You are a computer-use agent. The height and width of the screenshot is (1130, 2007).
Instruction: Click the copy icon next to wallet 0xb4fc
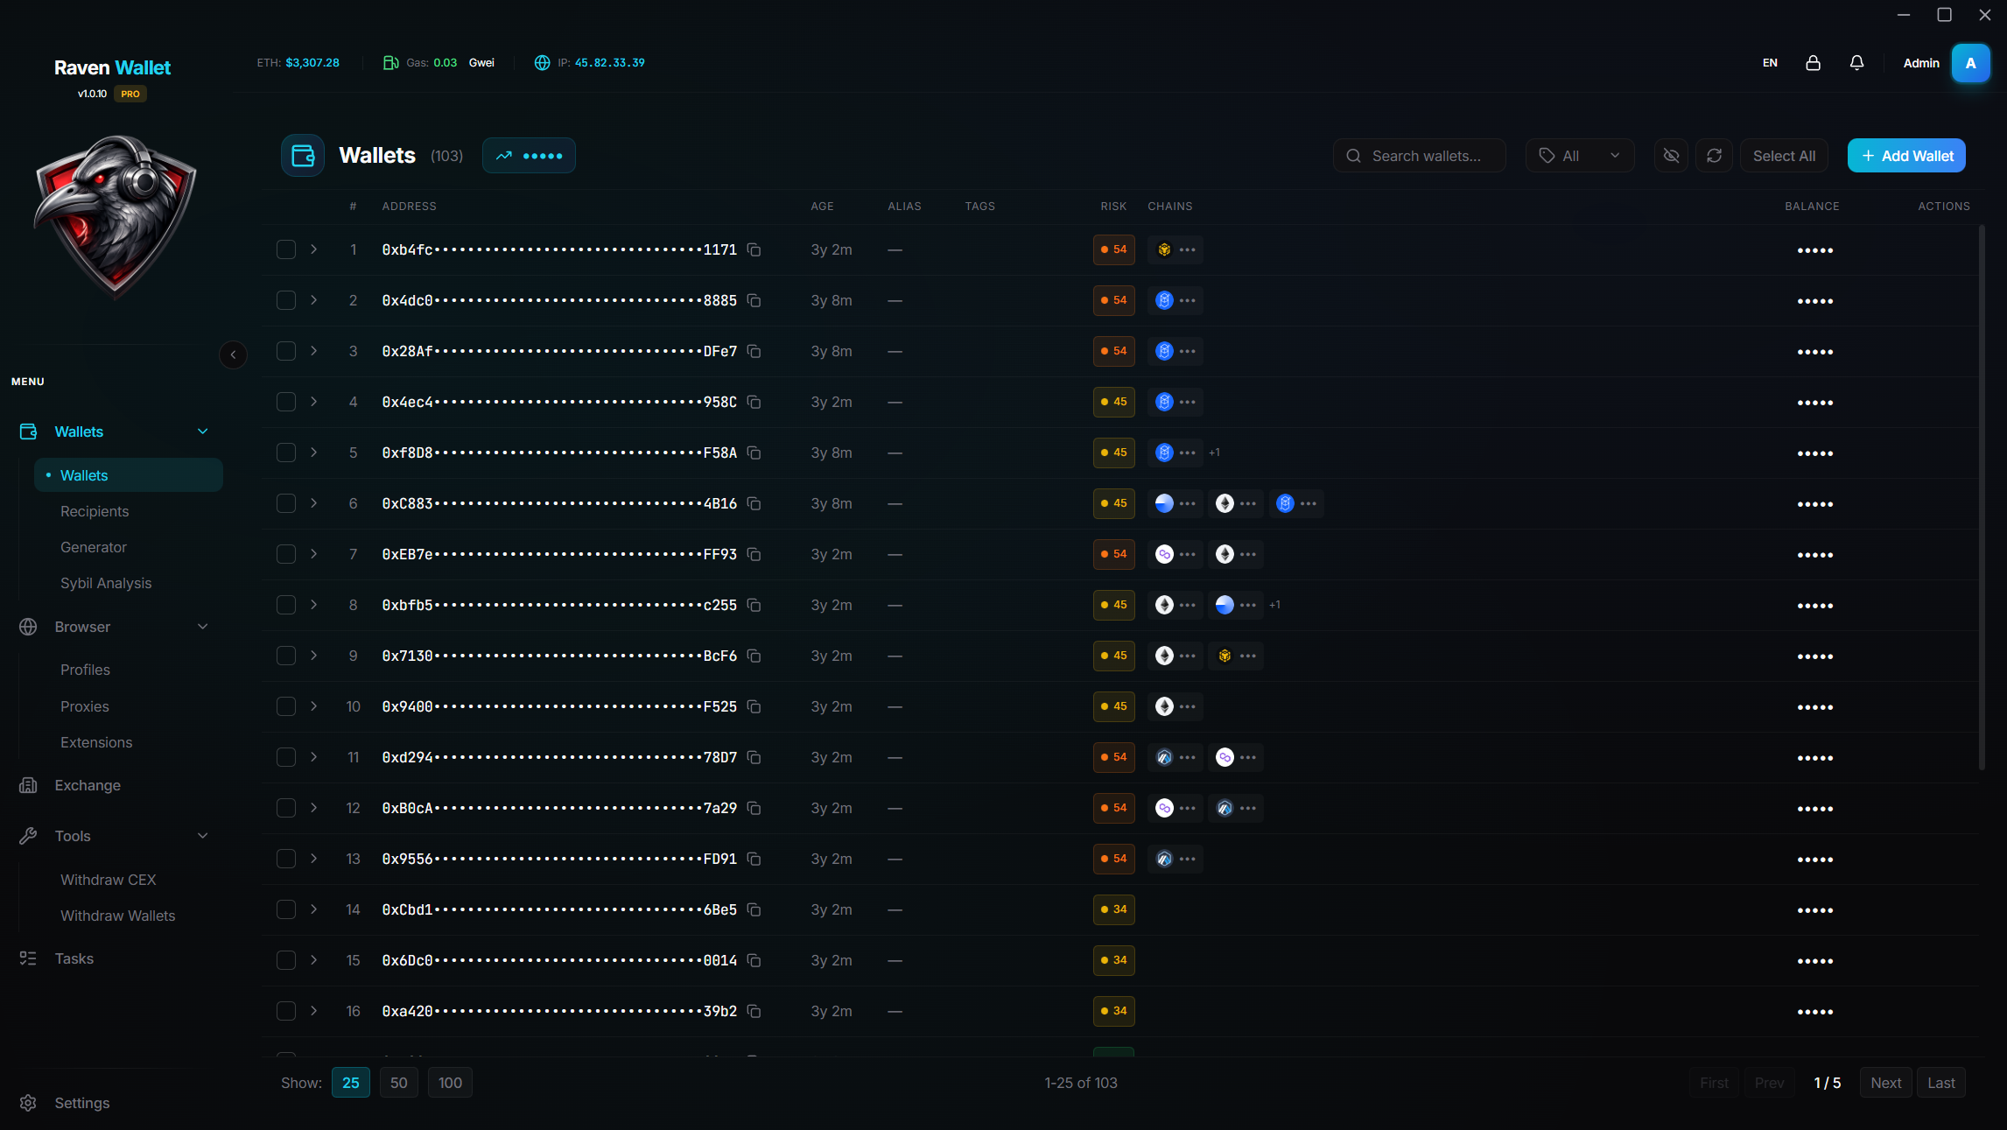coord(754,249)
